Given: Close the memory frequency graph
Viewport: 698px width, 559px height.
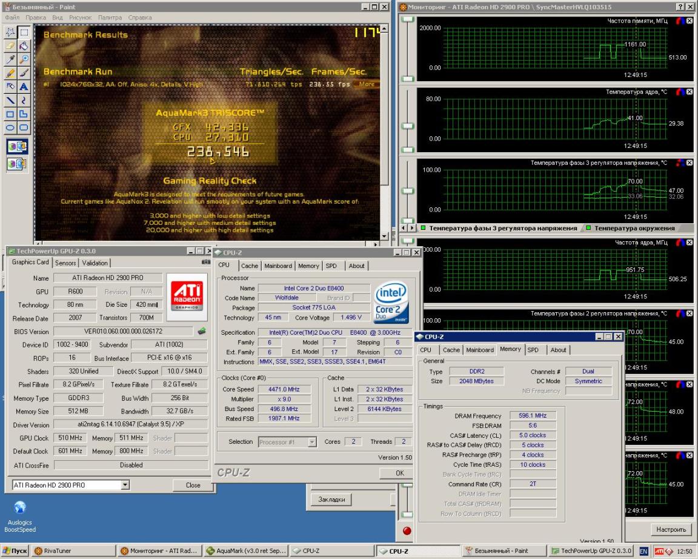Looking at the screenshot, I should [x=690, y=21].
